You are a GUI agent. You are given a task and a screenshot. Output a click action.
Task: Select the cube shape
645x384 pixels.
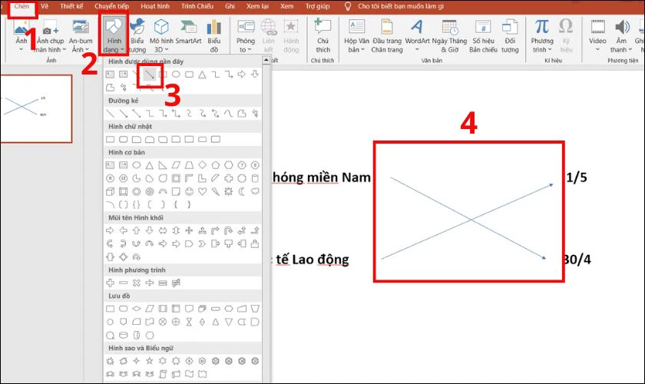(111, 191)
